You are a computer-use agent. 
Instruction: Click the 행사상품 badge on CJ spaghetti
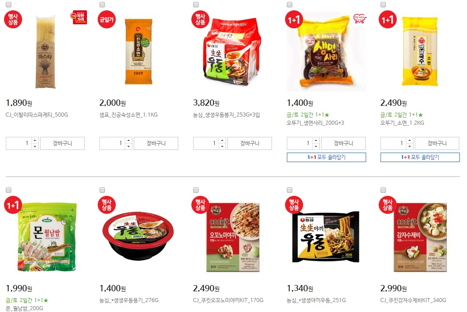point(13,19)
